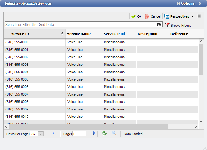Viewport: 207px width, 150px height.
Task: Open the gear settings icon
Action: pos(199,16)
